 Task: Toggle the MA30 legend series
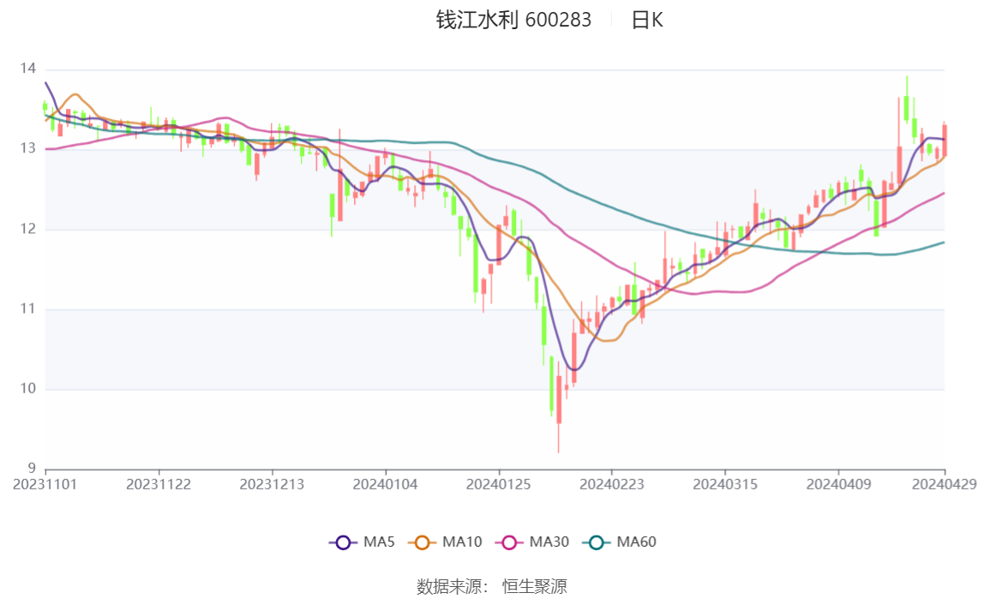click(532, 542)
